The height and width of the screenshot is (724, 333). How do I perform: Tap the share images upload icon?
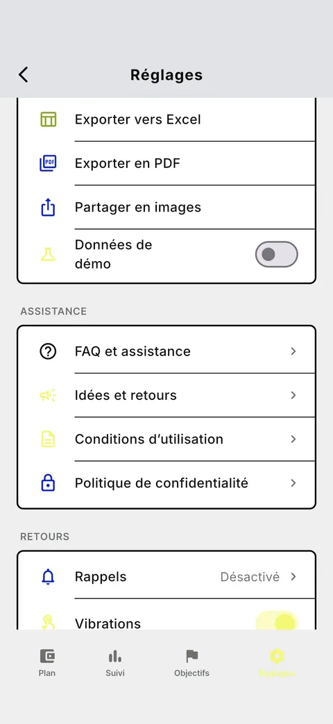[x=48, y=208]
